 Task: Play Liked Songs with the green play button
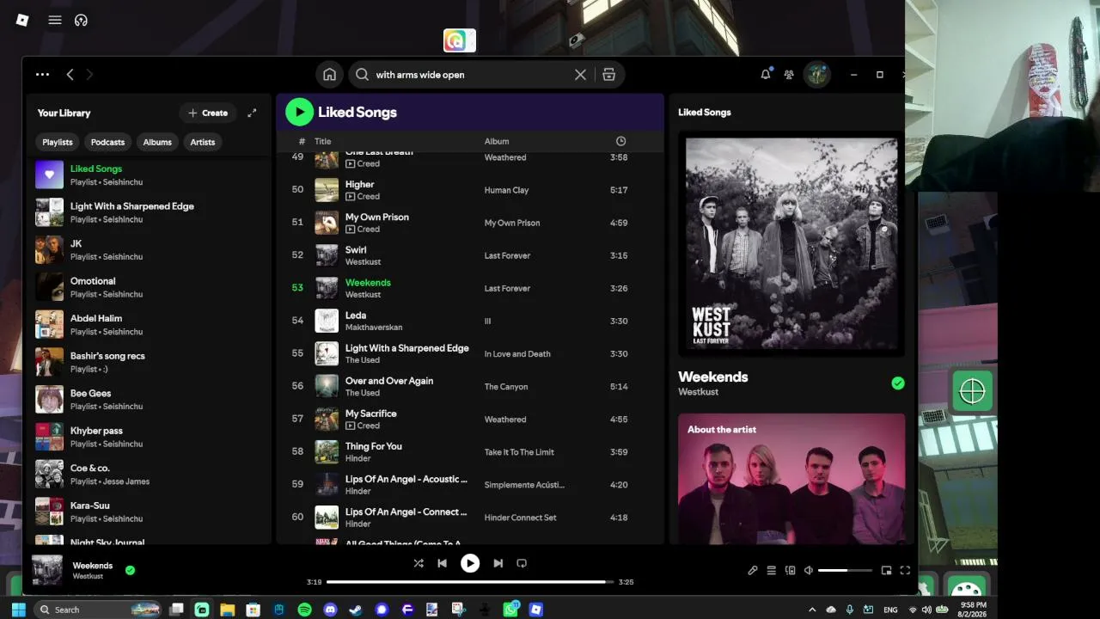(299, 112)
